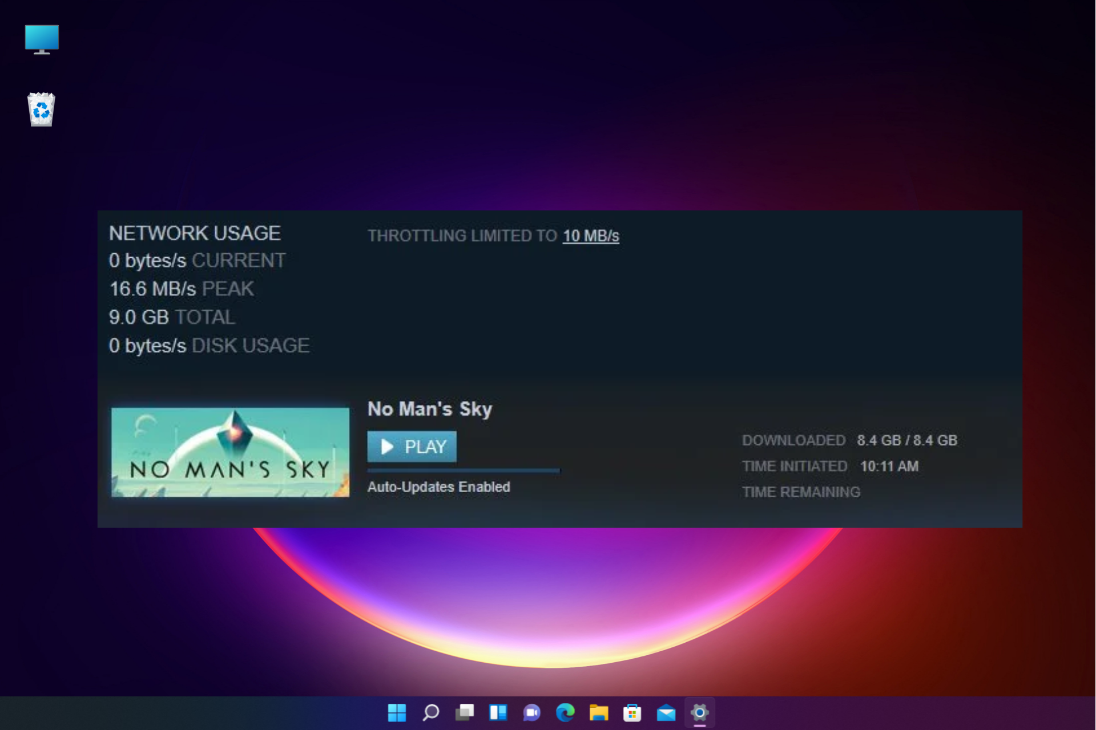
Task: Click PLAY for No Man's Sky
Action: pos(412,447)
